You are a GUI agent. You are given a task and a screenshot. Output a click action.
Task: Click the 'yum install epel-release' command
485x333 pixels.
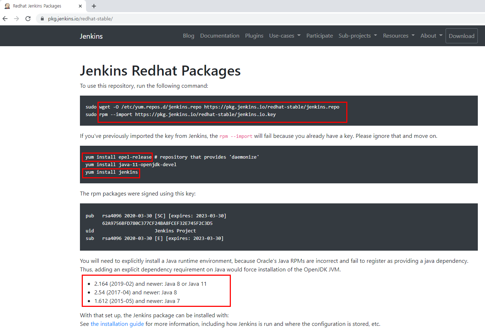(x=119, y=157)
